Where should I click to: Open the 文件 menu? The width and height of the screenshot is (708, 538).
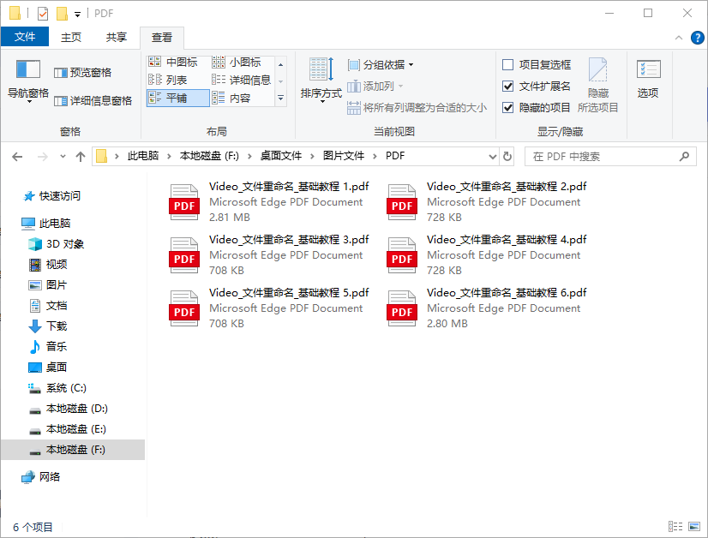point(25,37)
